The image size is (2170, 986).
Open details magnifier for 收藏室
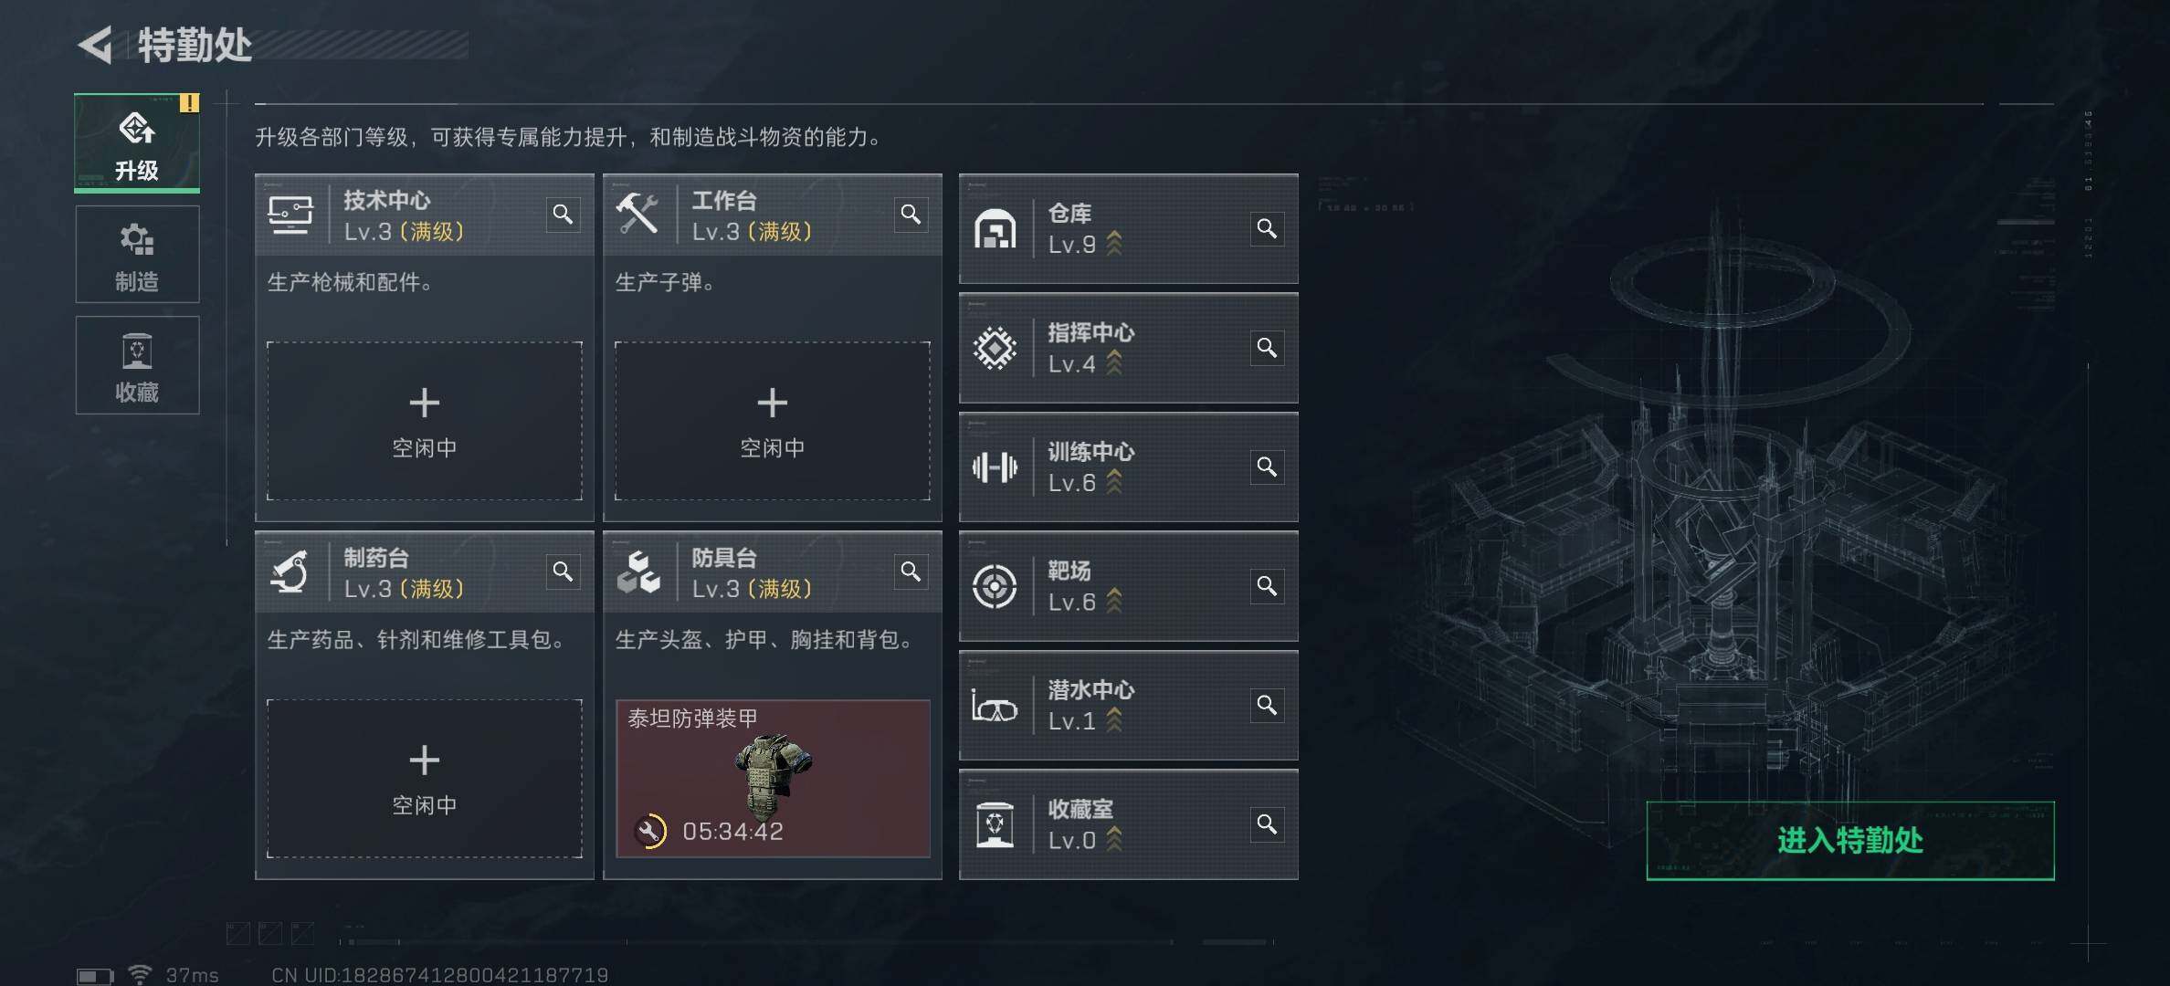pyautogui.click(x=1267, y=825)
